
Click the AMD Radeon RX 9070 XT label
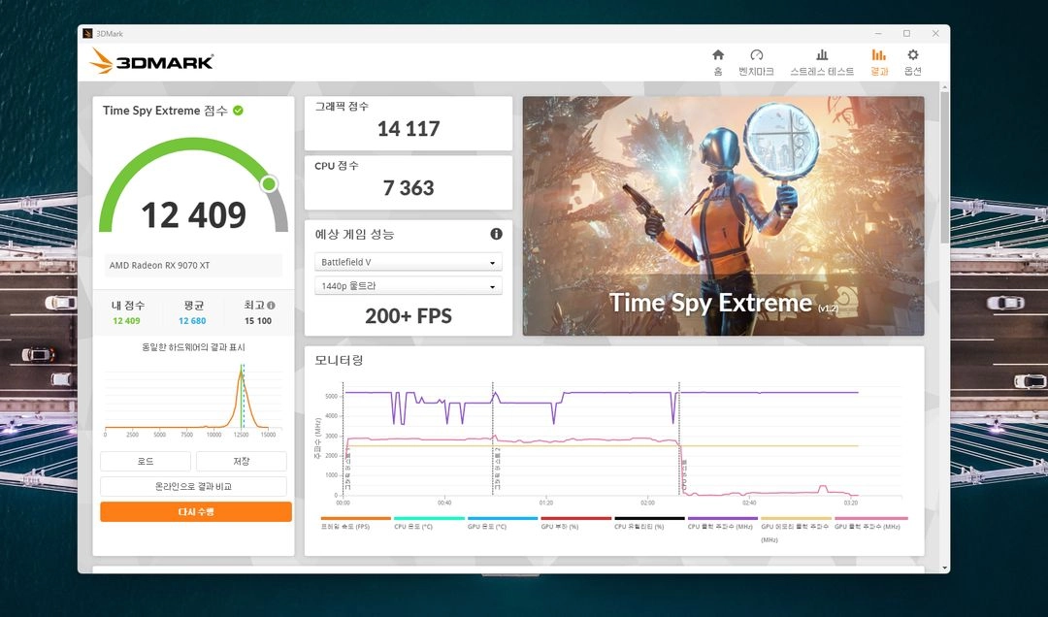click(160, 266)
